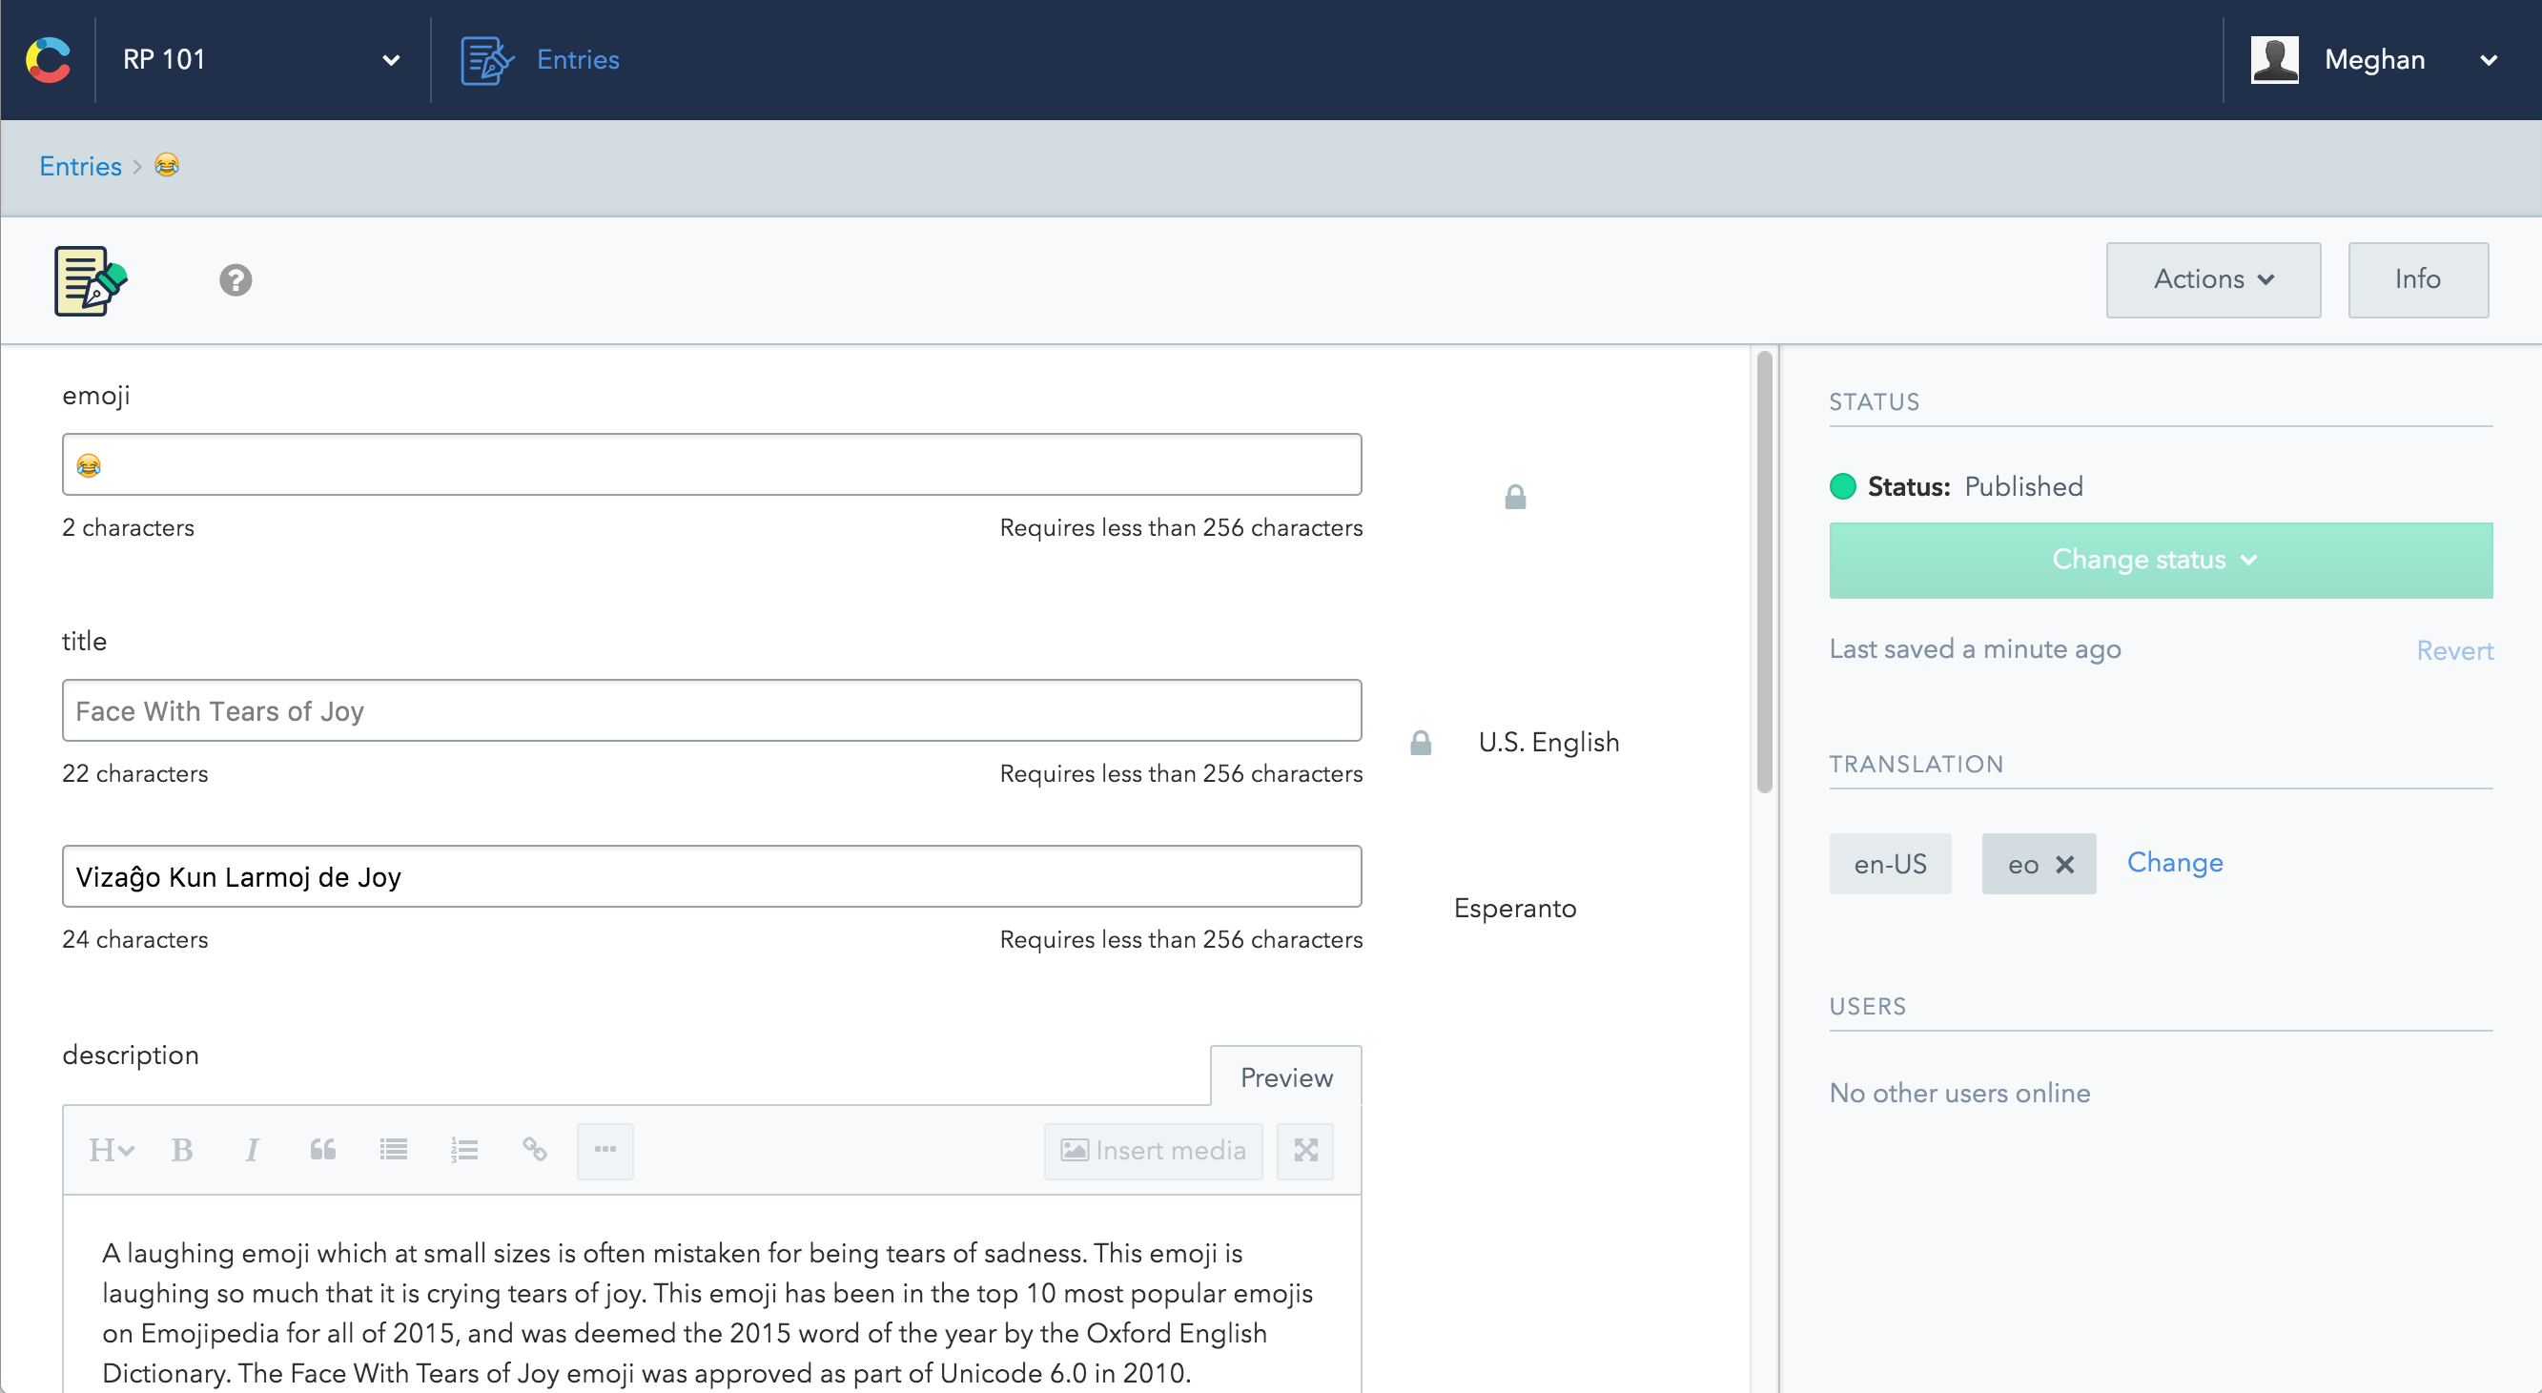The image size is (2542, 1393).
Task: Click the Esperanto title input field
Action: [x=710, y=876]
